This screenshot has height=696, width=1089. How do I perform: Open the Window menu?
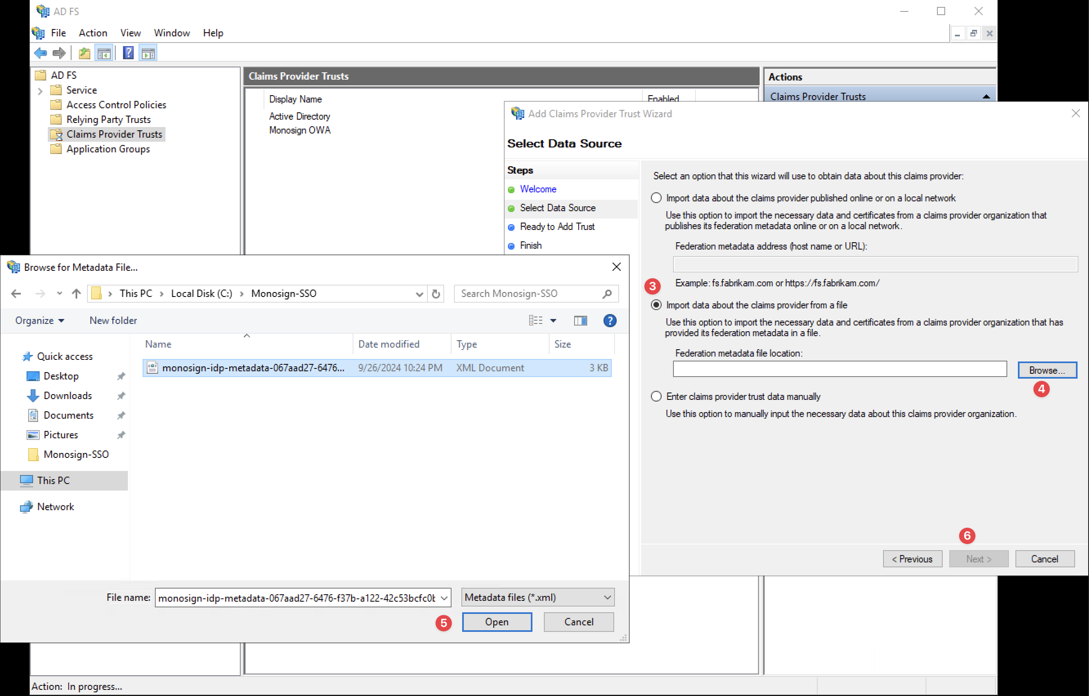coord(171,33)
